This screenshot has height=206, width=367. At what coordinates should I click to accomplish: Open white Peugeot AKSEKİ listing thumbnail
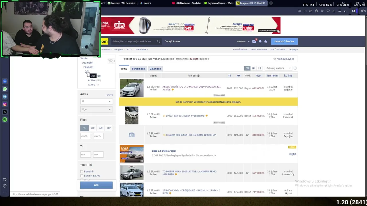coord(132,88)
